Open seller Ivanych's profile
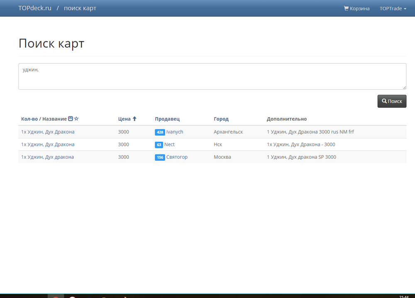This screenshot has width=415, height=298. tap(175, 132)
